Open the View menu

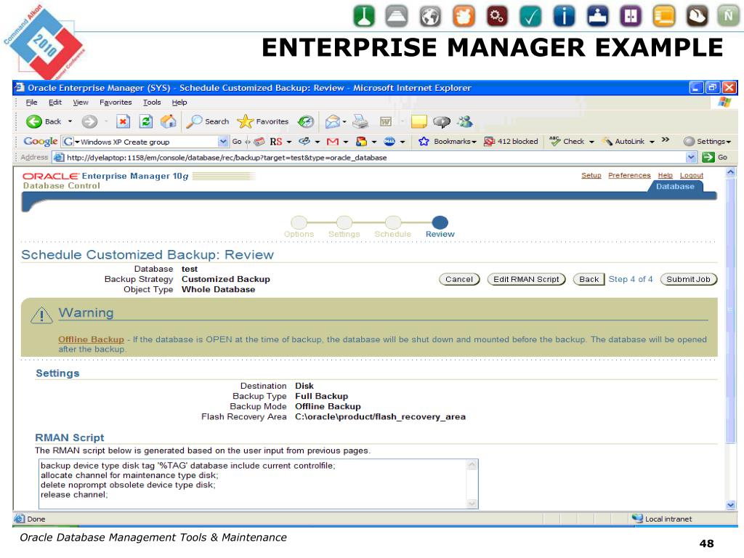81,102
